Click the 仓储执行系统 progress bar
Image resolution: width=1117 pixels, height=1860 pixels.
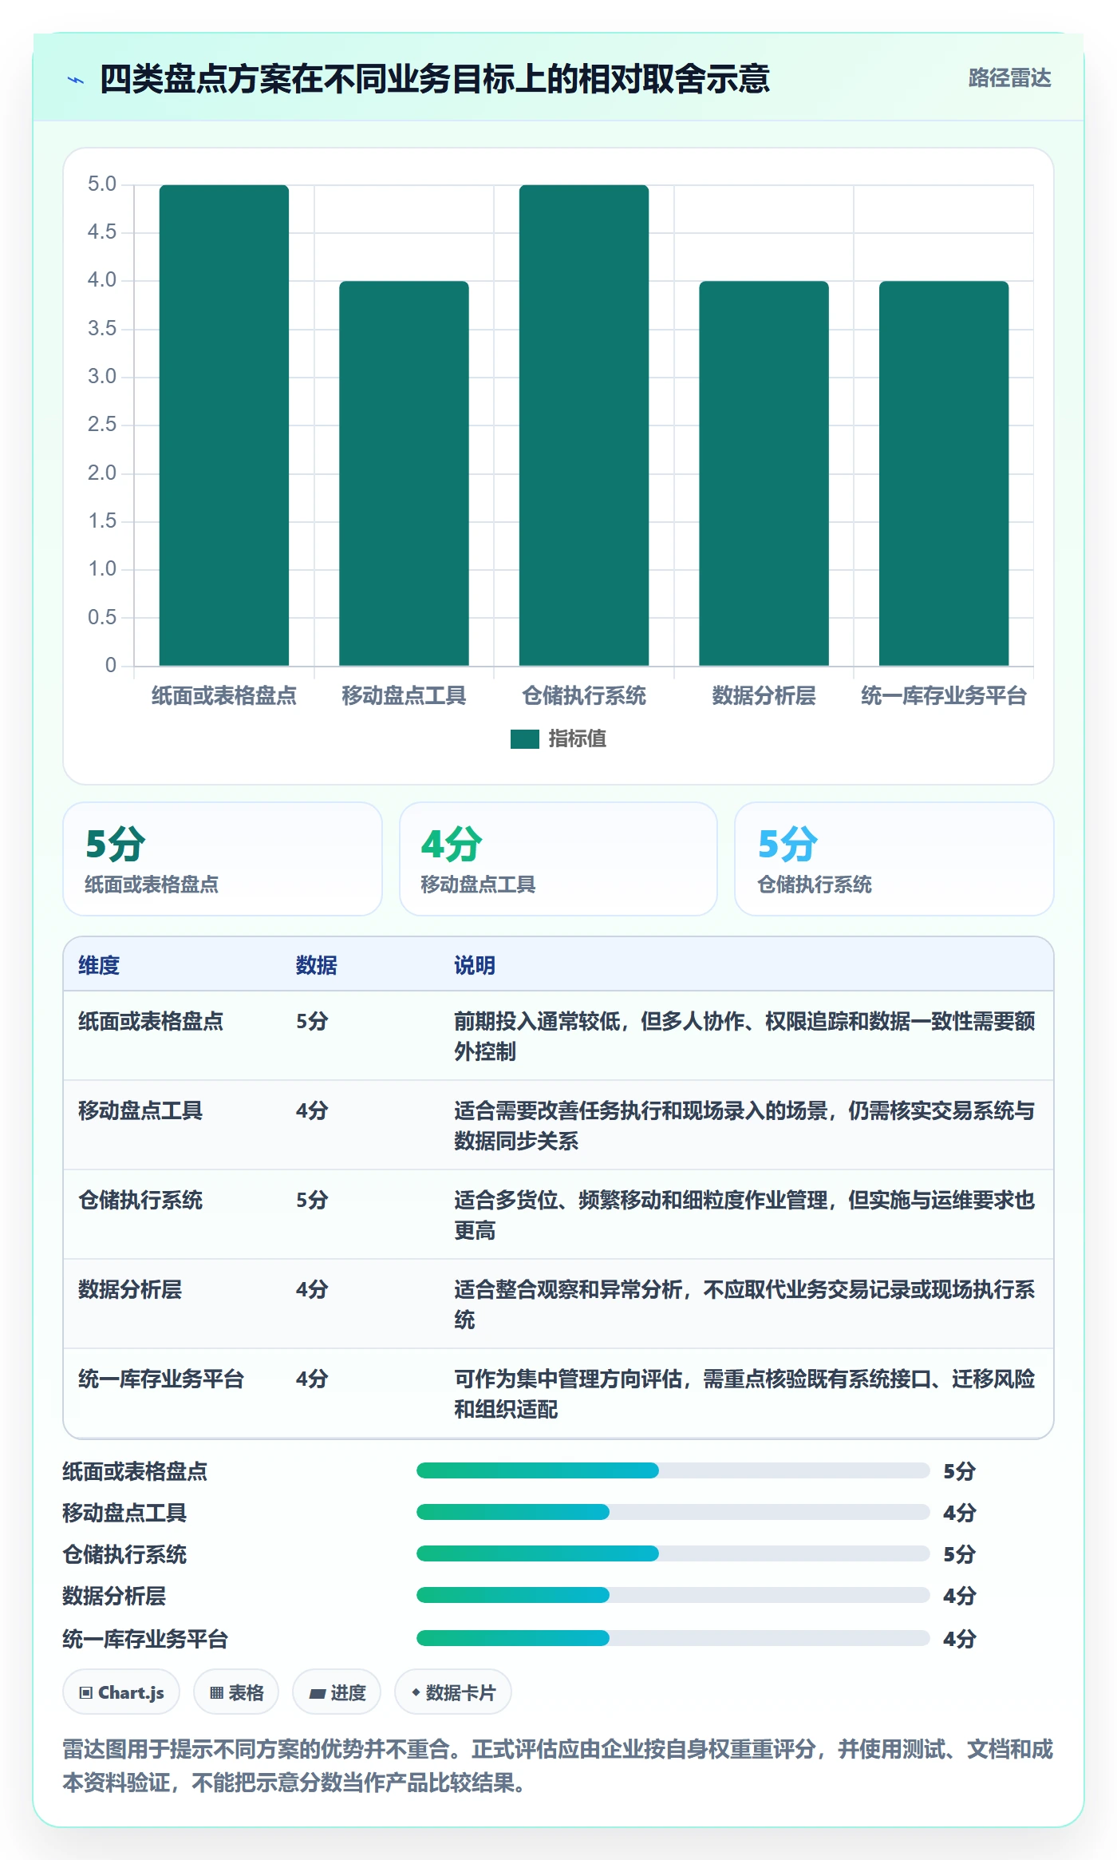pyautogui.click(x=673, y=1553)
